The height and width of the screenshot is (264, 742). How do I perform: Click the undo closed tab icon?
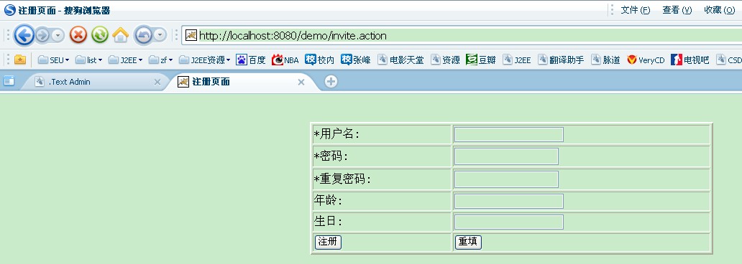143,35
